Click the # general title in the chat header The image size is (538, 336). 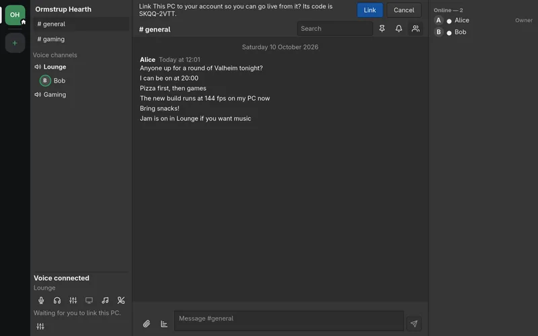[155, 30]
